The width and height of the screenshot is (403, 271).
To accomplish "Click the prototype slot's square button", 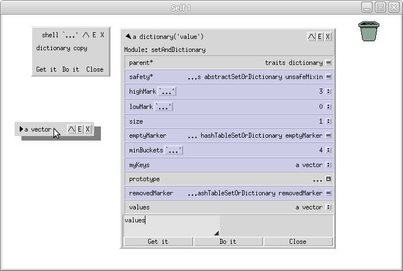I will (x=329, y=179).
